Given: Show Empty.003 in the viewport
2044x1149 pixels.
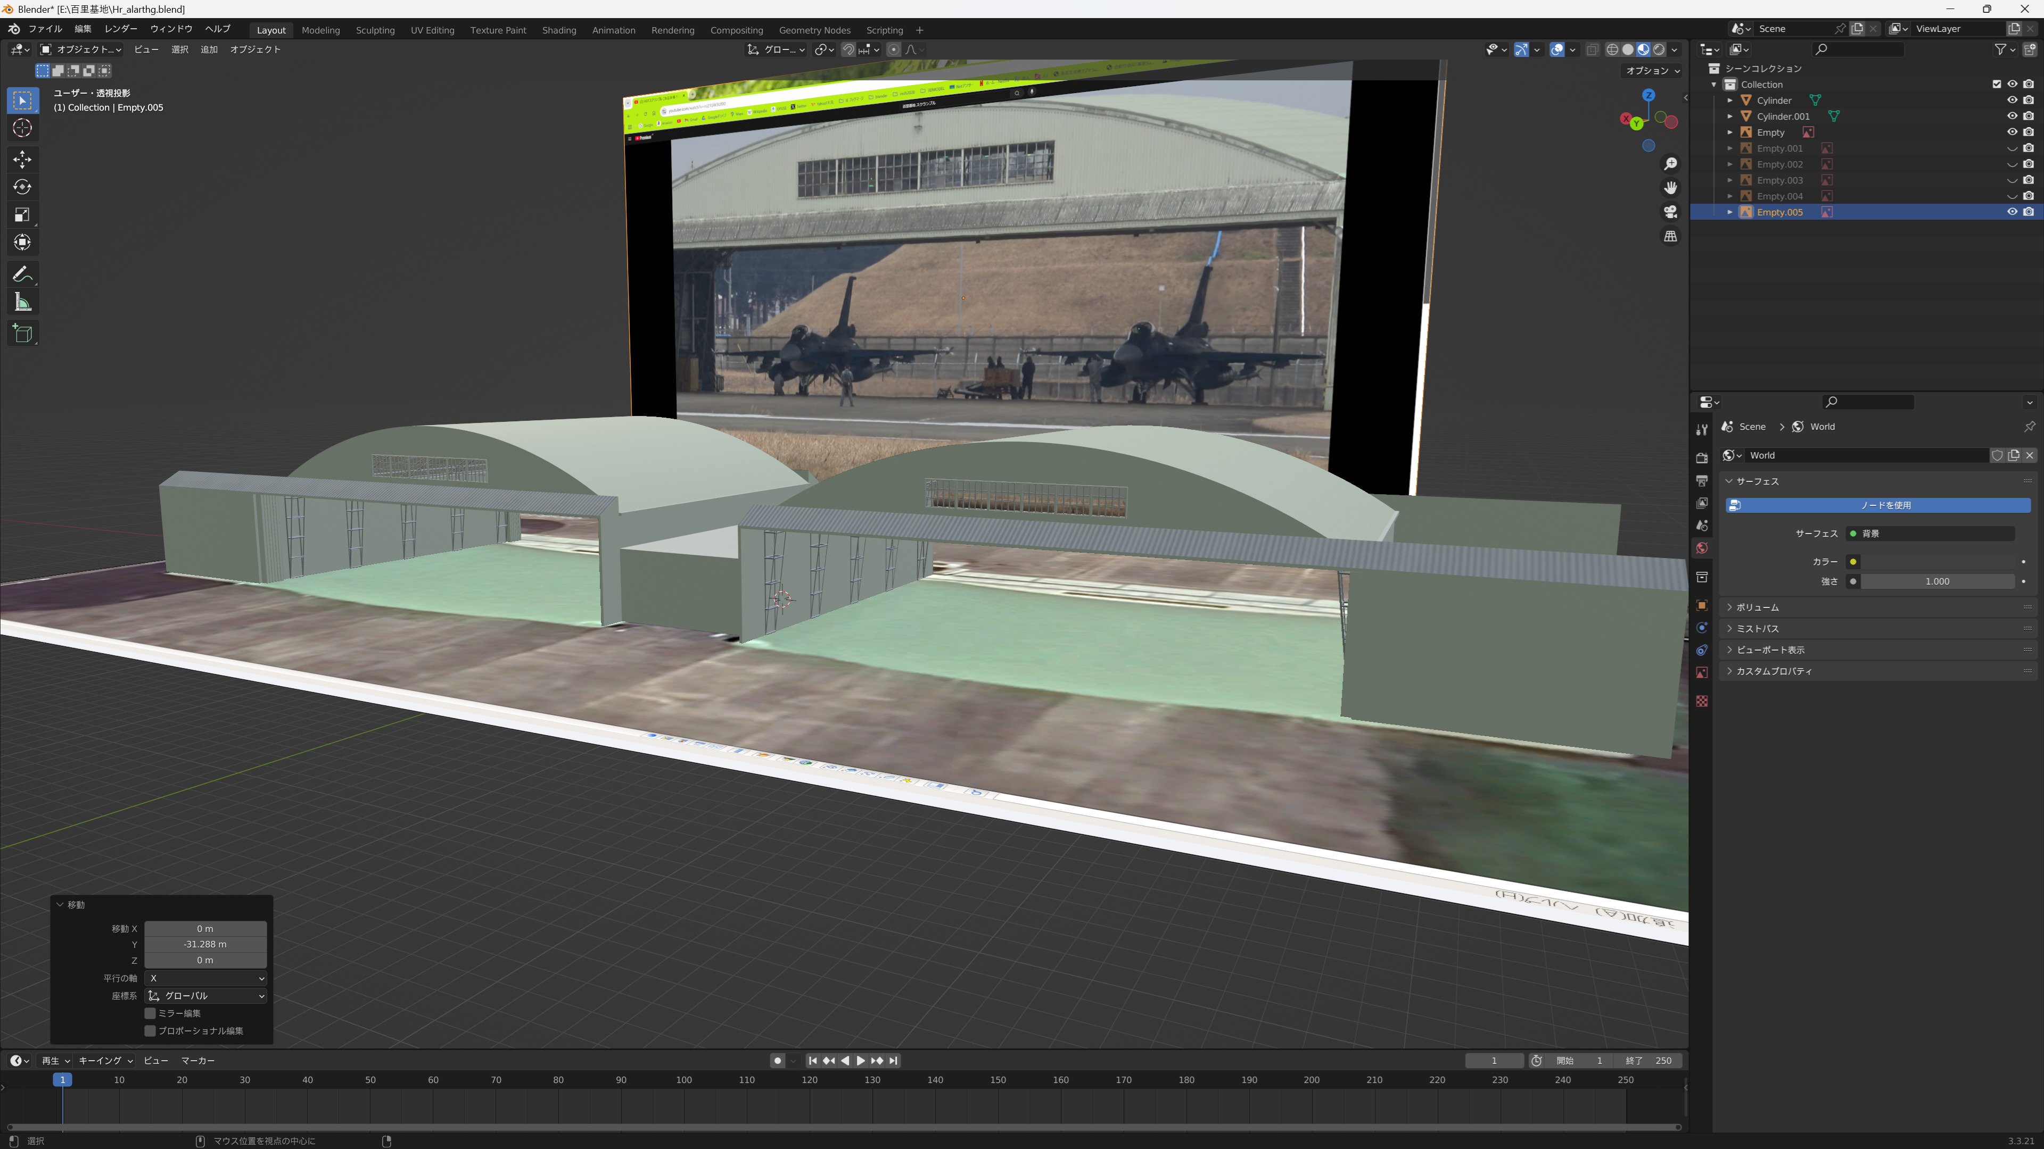Looking at the screenshot, I should point(2012,180).
